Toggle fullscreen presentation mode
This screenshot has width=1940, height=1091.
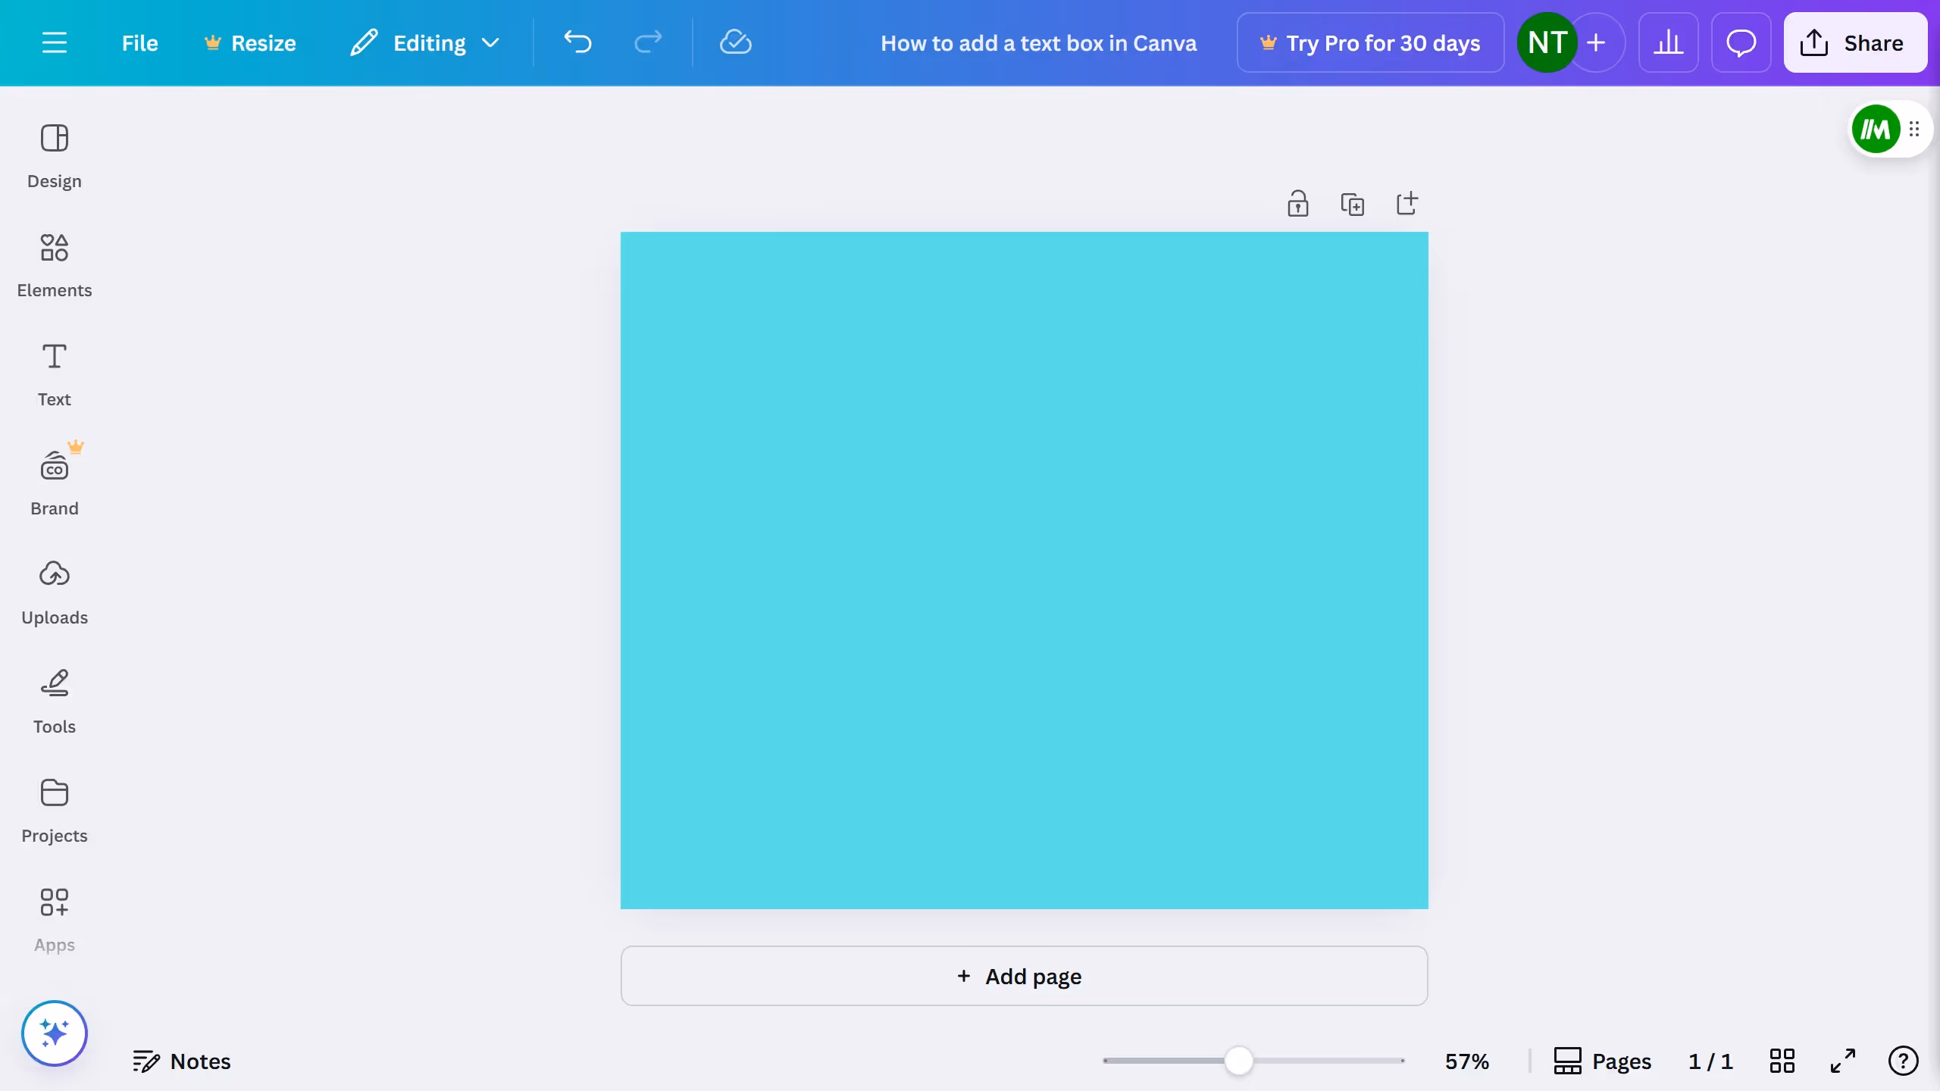coord(1842,1061)
